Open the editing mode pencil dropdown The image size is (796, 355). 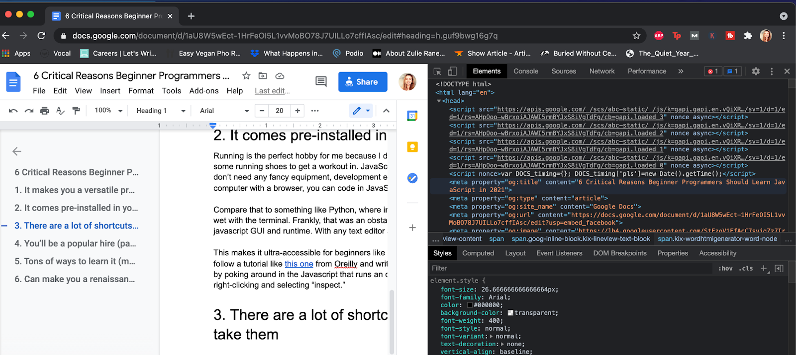361,111
